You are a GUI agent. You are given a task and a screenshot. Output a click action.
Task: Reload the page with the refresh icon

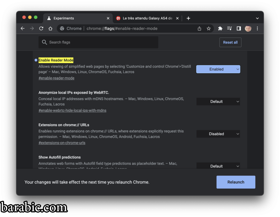[41, 28]
